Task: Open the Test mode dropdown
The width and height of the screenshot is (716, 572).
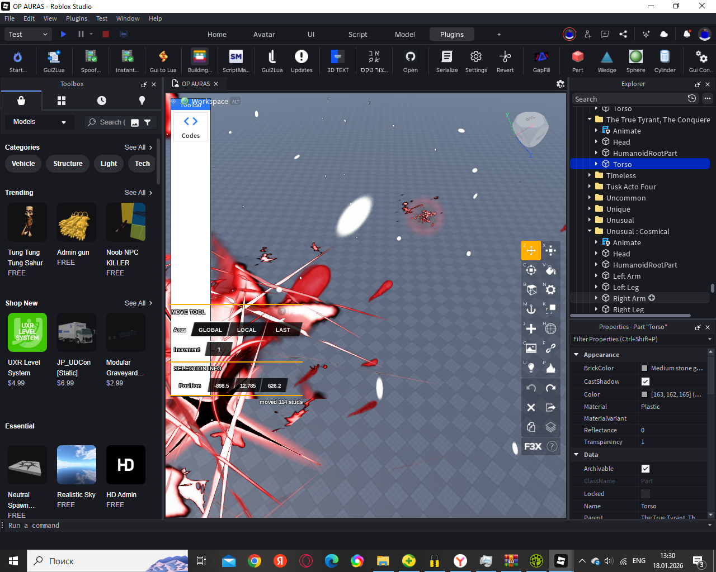Action: point(28,34)
